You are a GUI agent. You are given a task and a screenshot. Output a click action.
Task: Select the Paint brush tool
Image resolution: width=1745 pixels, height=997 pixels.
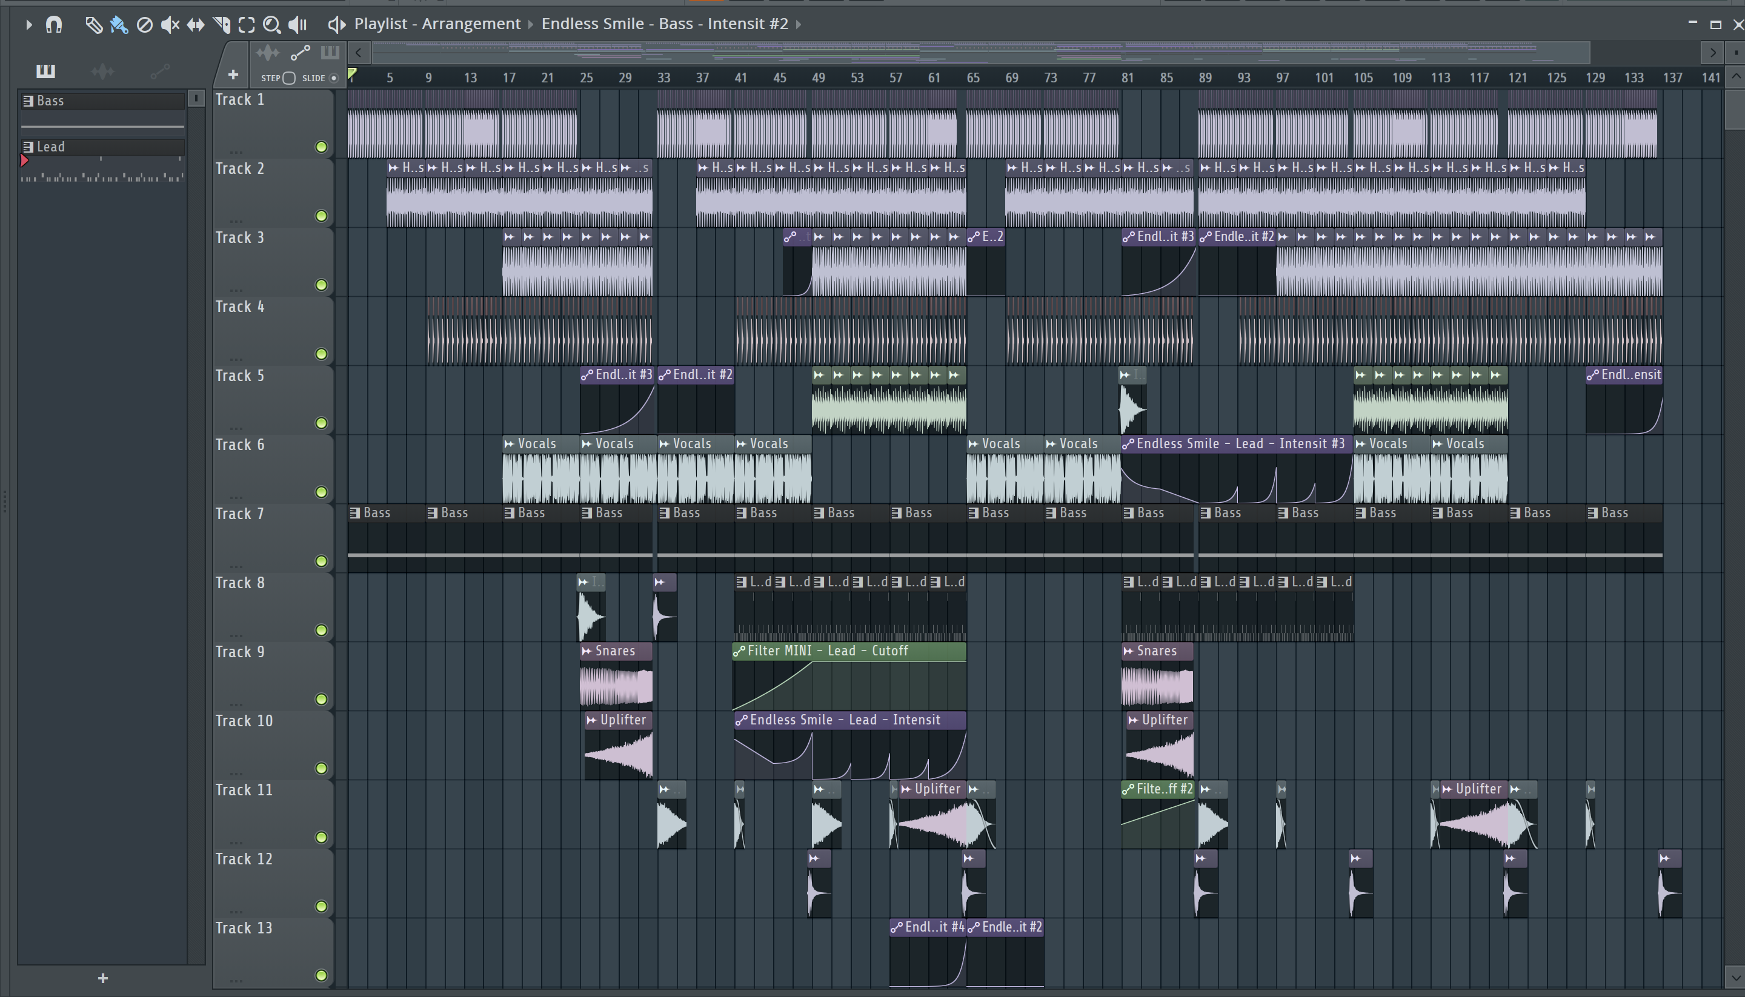[x=119, y=25]
